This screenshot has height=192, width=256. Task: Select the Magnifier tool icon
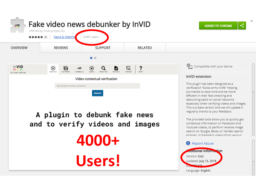[104, 69]
